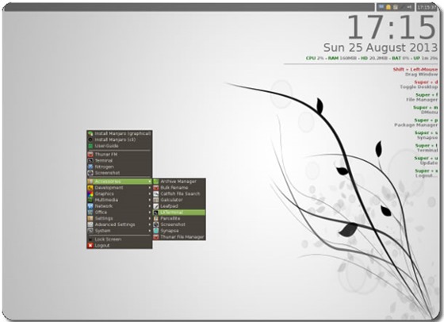
Task: Open the Leafpad text editor
Action: [179, 206]
